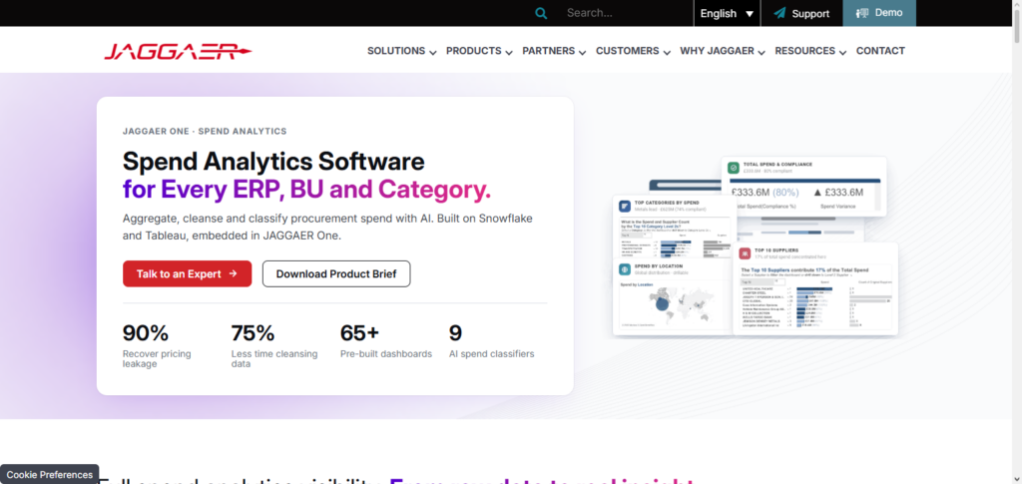Viewport: 1022px width, 484px height.
Task: Click 'Less time cleansing data' text
Action: (x=274, y=359)
